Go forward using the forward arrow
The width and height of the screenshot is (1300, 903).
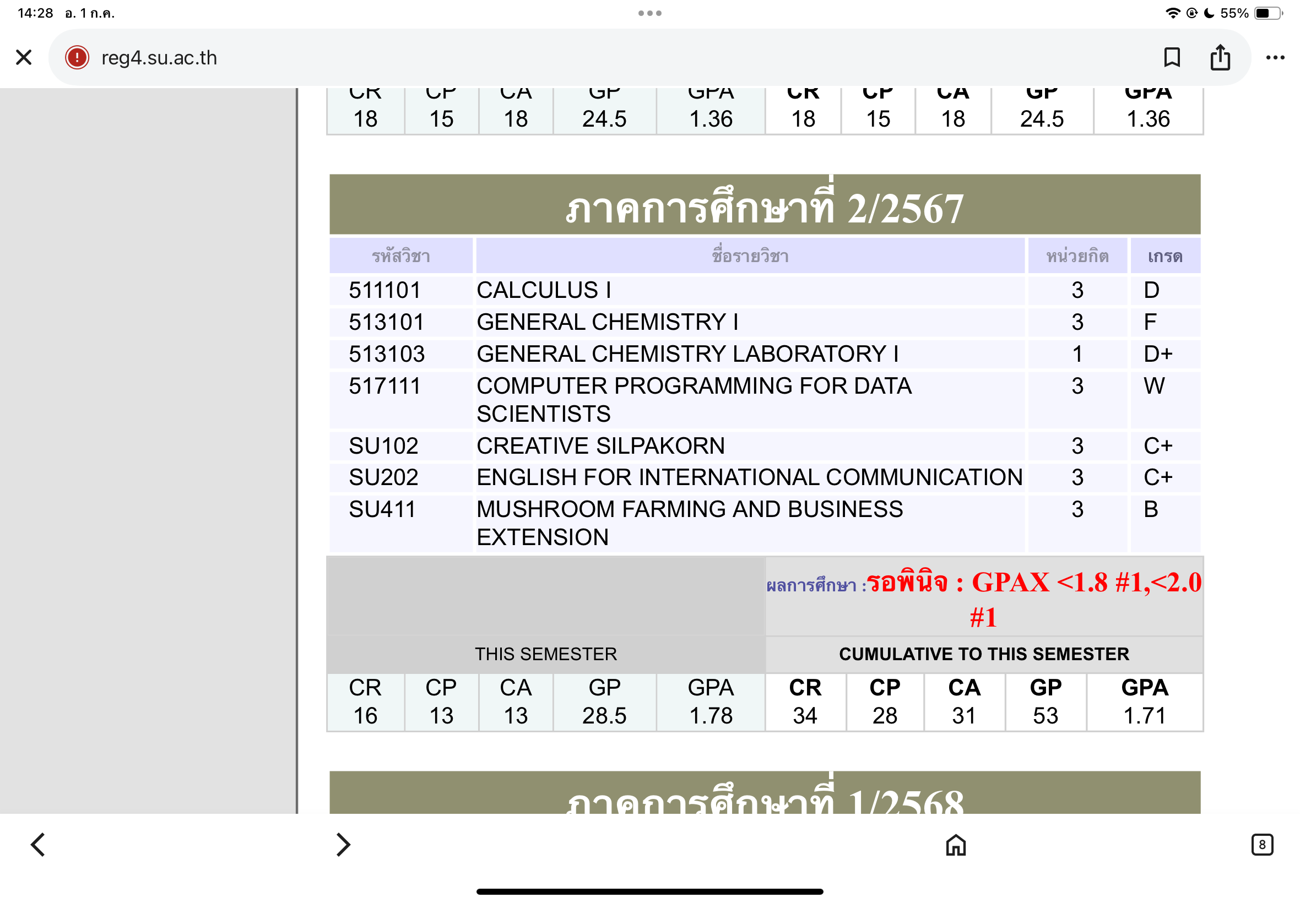click(343, 845)
